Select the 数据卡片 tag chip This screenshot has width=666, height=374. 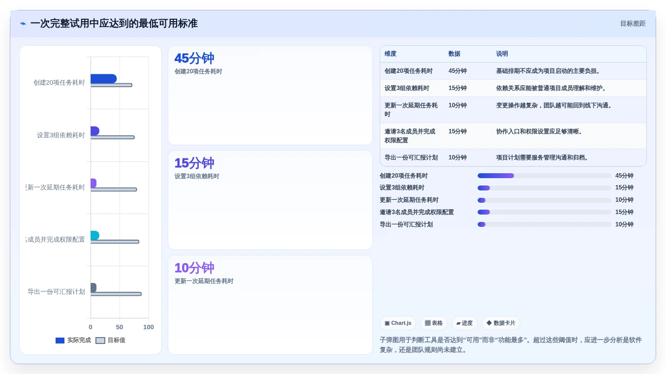coord(501,323)
